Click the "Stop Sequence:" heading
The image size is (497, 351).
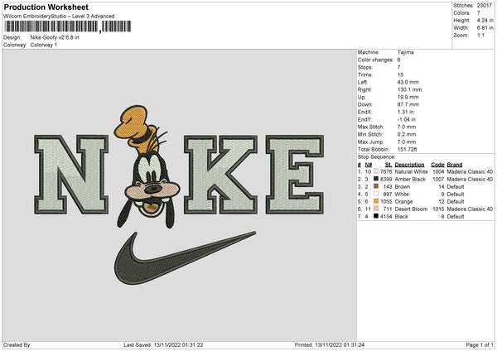[377, 157]
